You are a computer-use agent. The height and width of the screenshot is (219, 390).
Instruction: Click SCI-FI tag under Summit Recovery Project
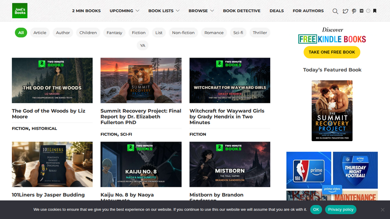(x=126, y=134)
